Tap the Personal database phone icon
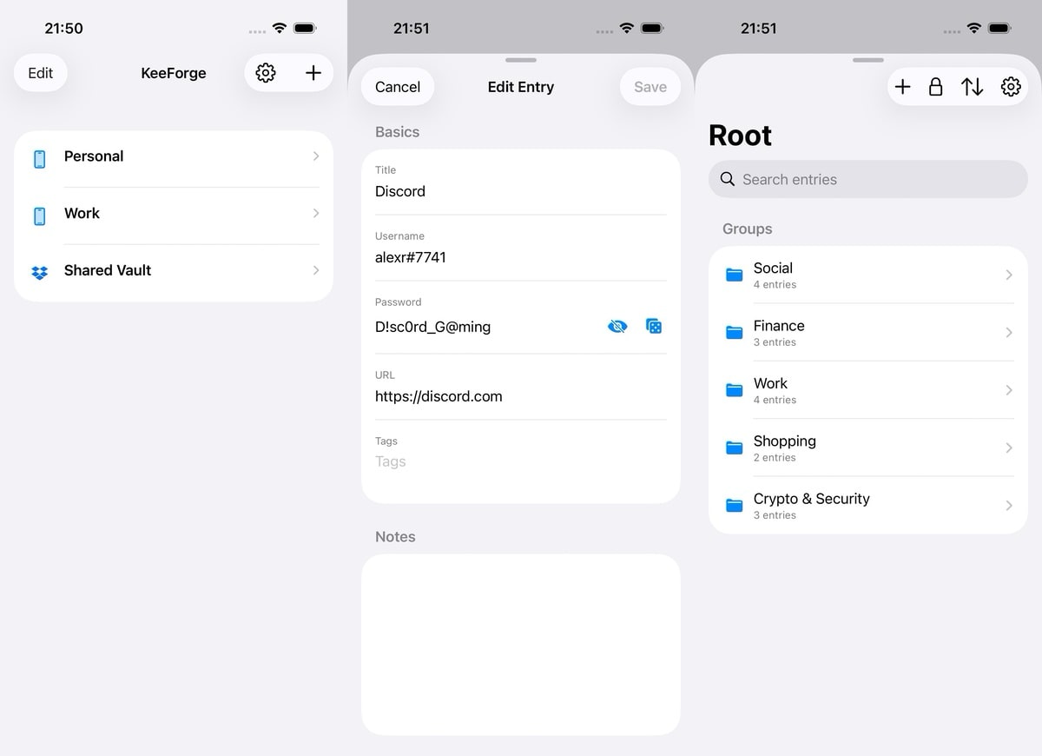Viewport: 1042px width, 756px height. click(39, 159)
